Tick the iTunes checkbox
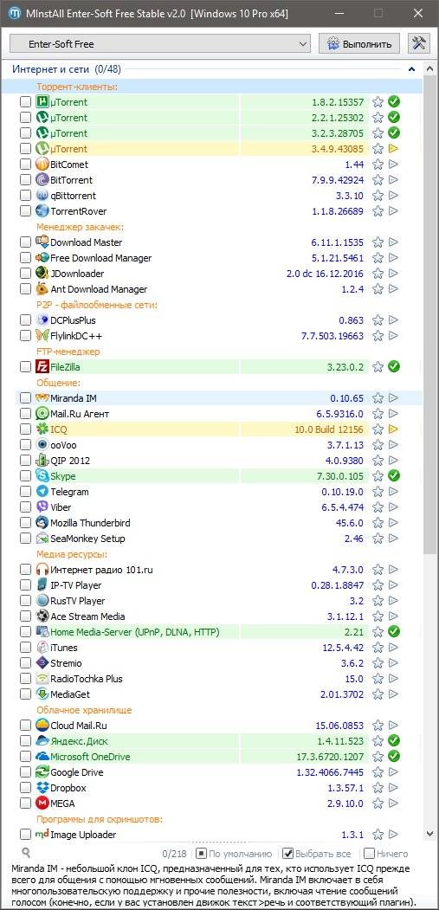The image size is (439, 910). (26, 647)
